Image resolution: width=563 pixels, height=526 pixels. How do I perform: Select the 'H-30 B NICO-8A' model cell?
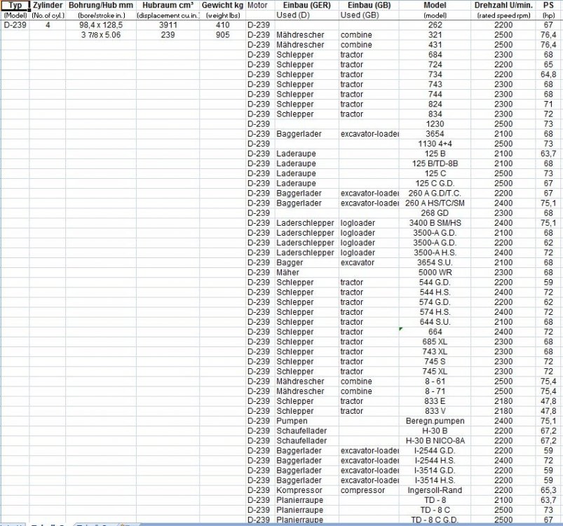[435, 440]
